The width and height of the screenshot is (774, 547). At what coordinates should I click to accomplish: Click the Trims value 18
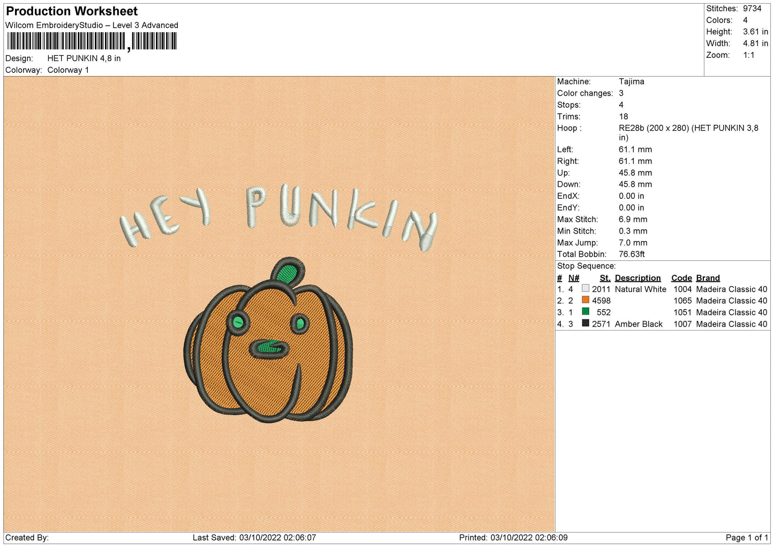point(623,116)
